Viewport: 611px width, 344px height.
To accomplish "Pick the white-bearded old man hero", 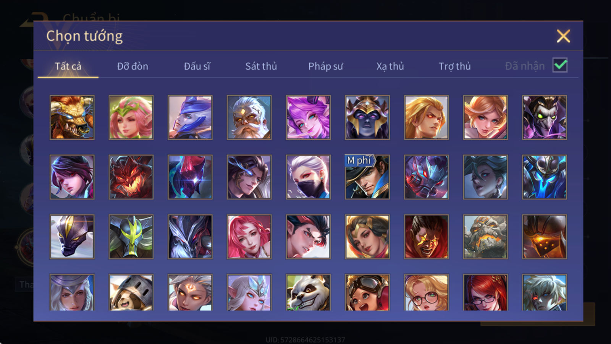I will 249,117.
